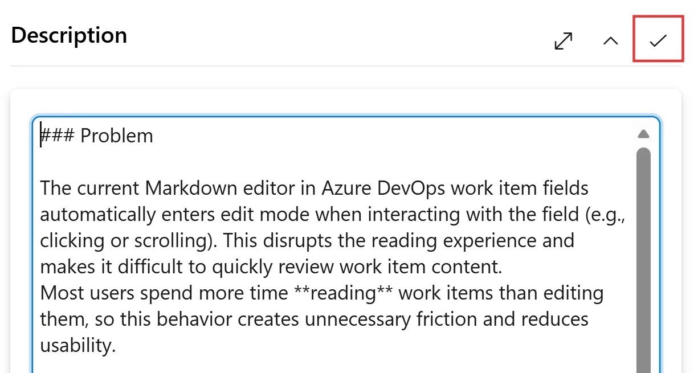Open Description in full screen mode

[563, 40]
